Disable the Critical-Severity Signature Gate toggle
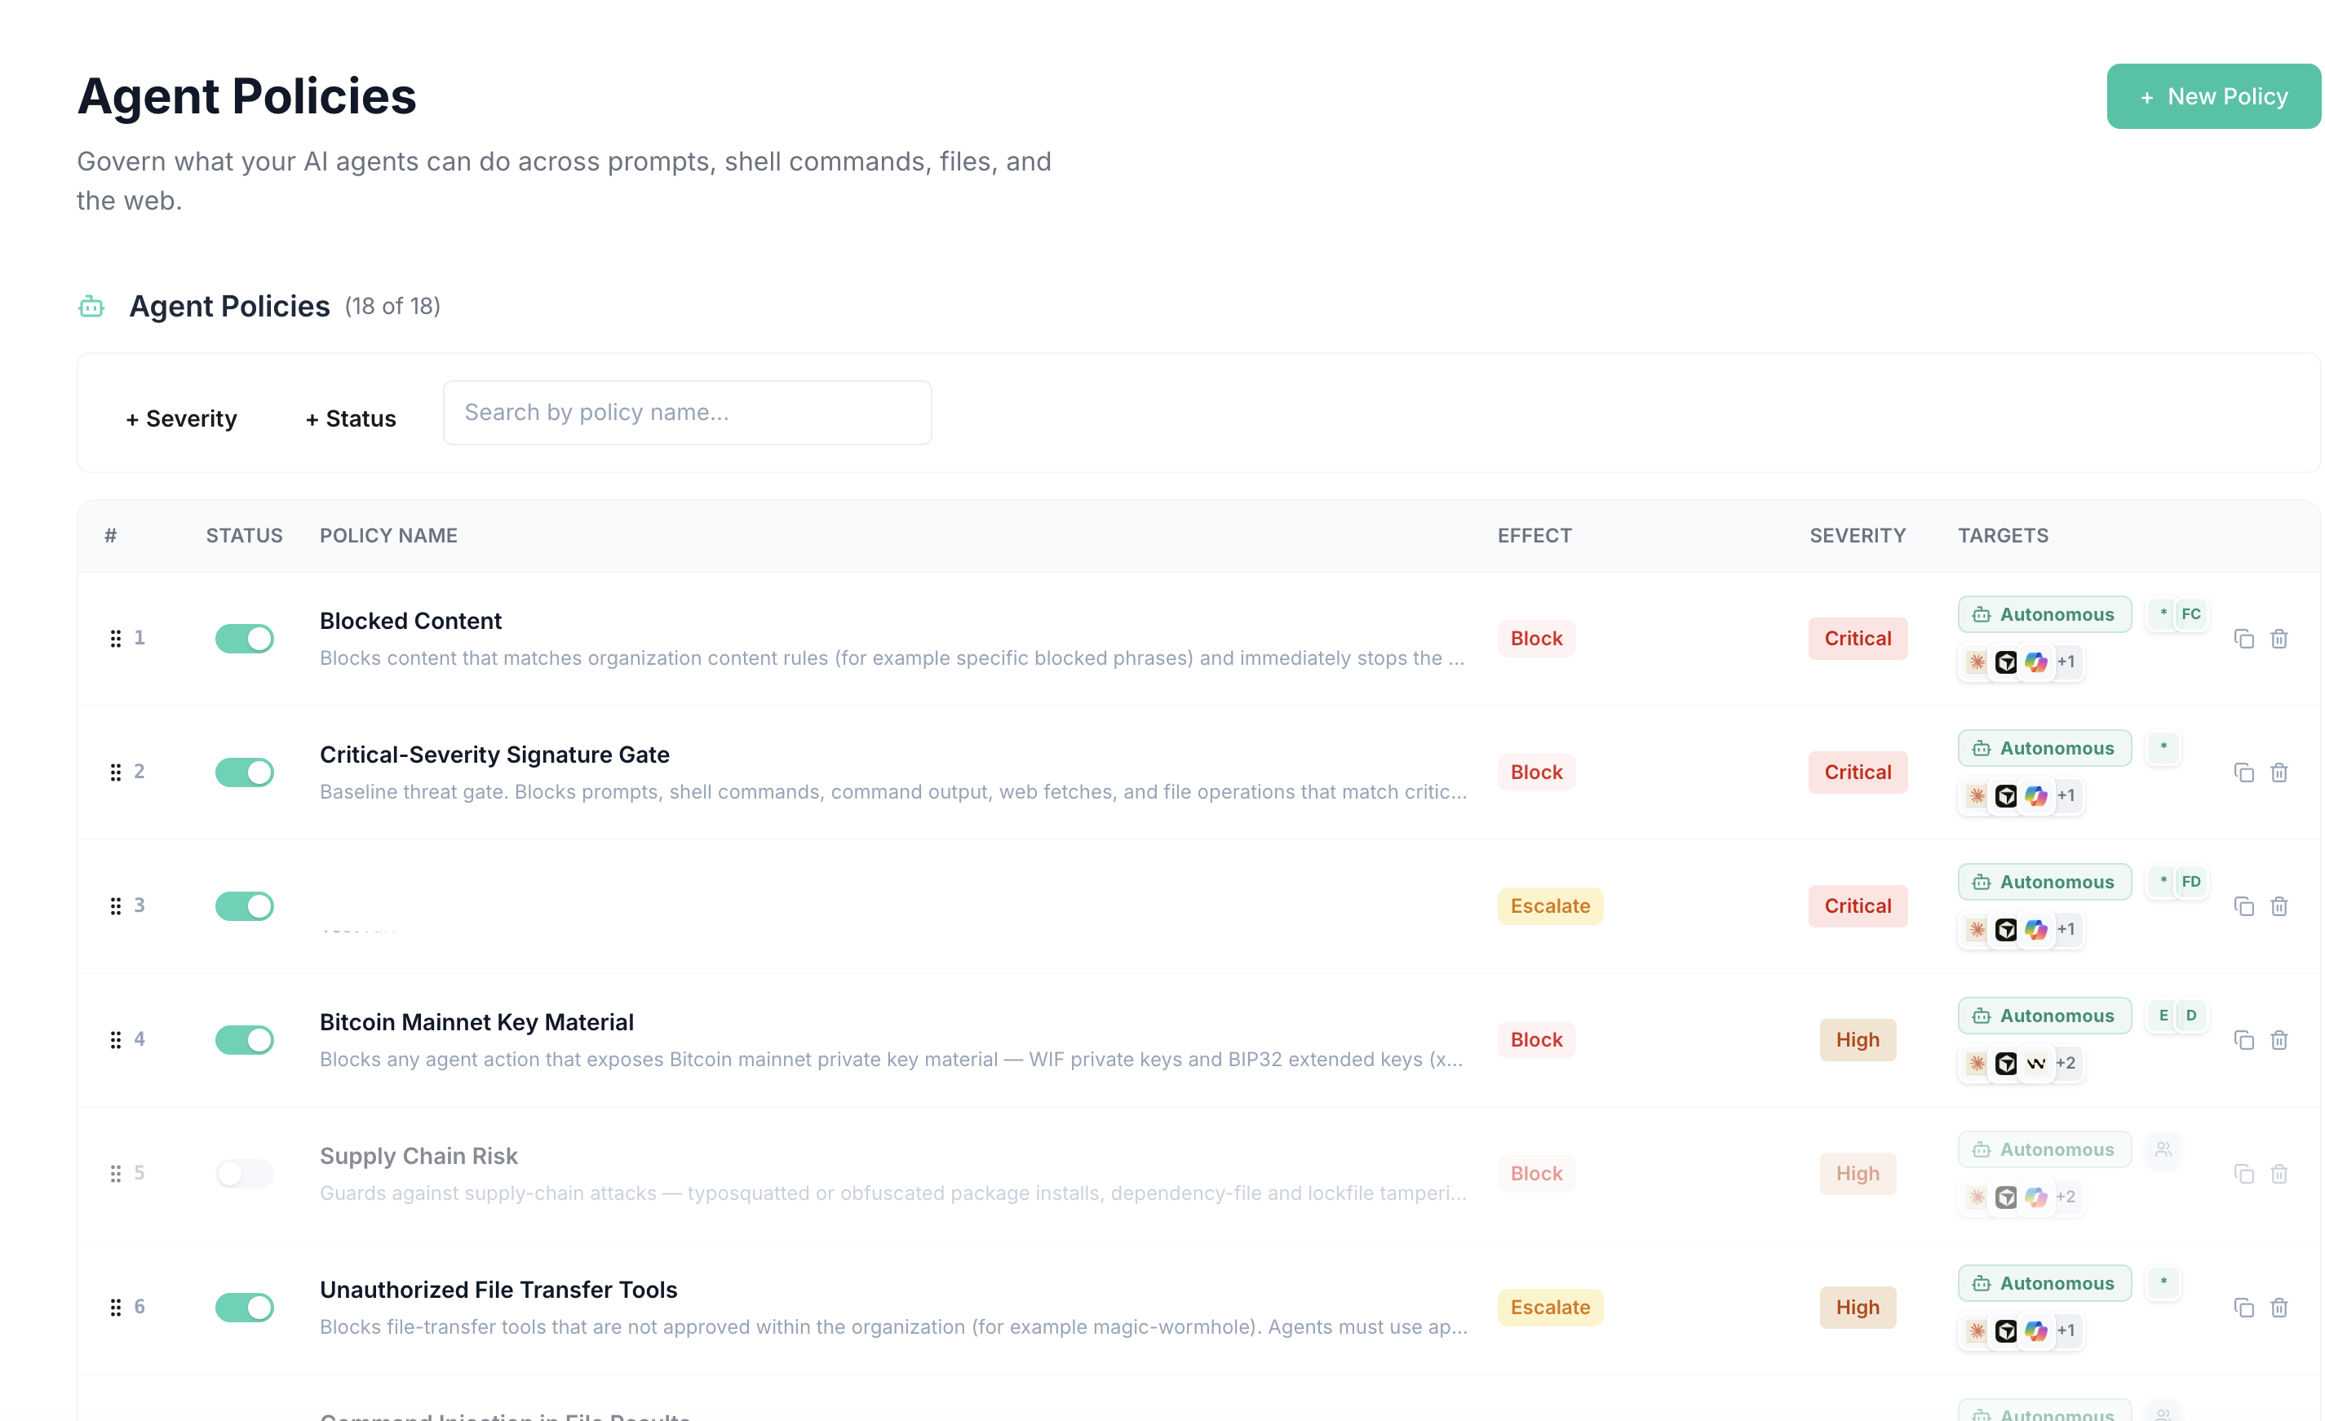The height and width of the screenshot is (1421, 2325). pos(245,772)
